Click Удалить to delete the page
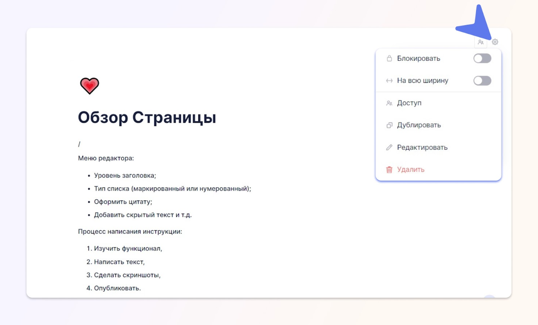The height and width of the screenshot is (325, 538). point(411,169)
